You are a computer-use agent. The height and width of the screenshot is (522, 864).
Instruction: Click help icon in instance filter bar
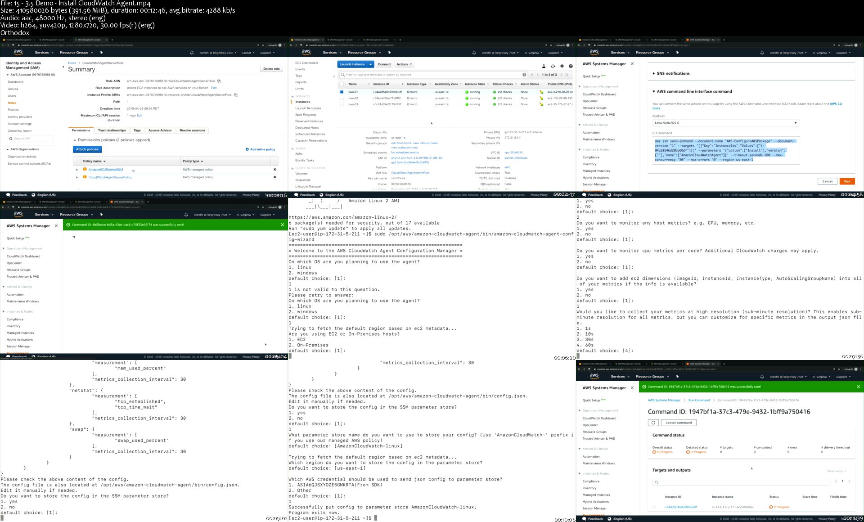[524, 75]
